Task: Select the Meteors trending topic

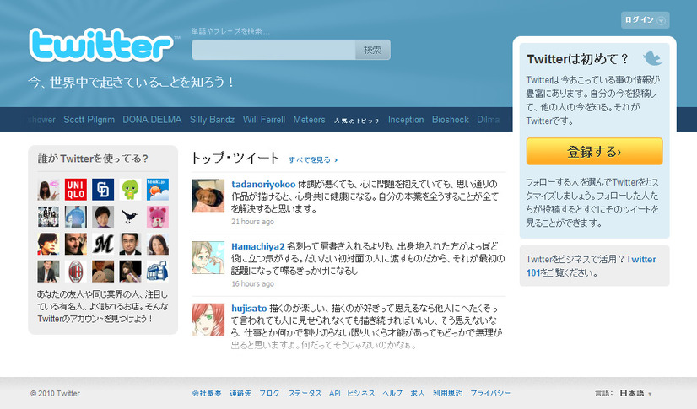Action: (310, 120)
